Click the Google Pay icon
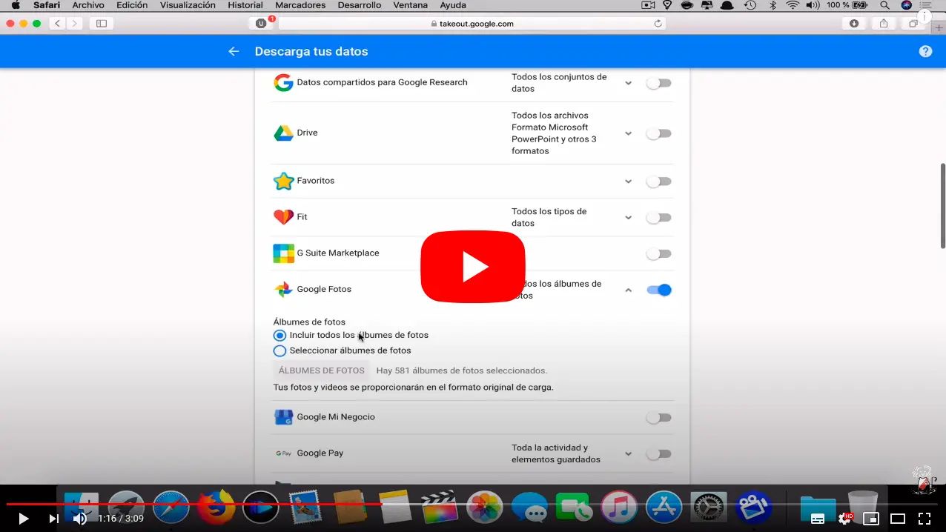 pyautogui.click(x=283, y=453)
